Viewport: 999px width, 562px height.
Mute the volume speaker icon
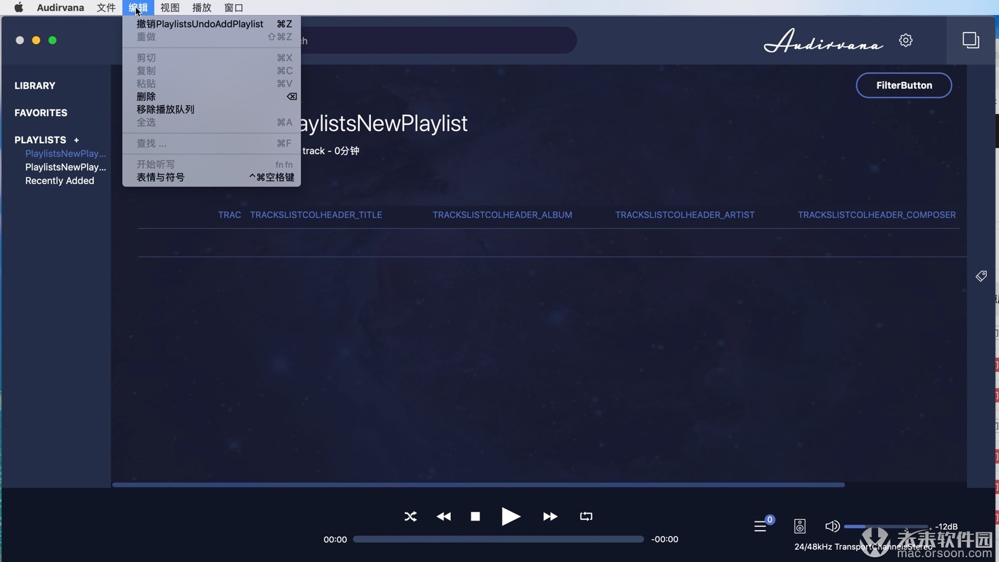coord(832,526)
